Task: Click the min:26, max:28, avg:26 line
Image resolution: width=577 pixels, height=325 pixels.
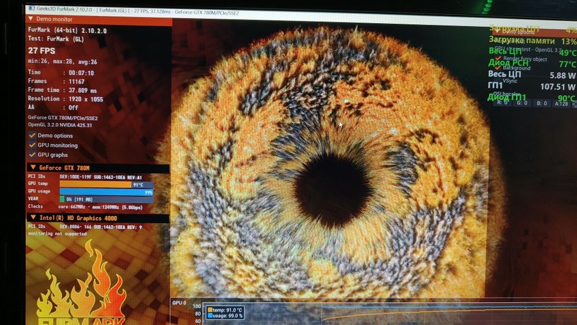Action: [x=62, y=62]
